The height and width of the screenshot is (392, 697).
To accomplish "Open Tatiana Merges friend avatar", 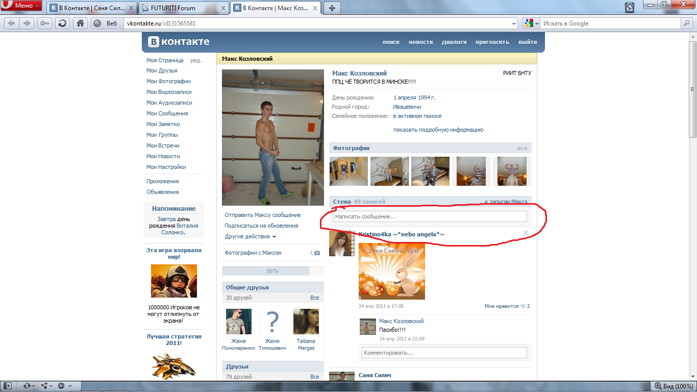I will [306, 322].
